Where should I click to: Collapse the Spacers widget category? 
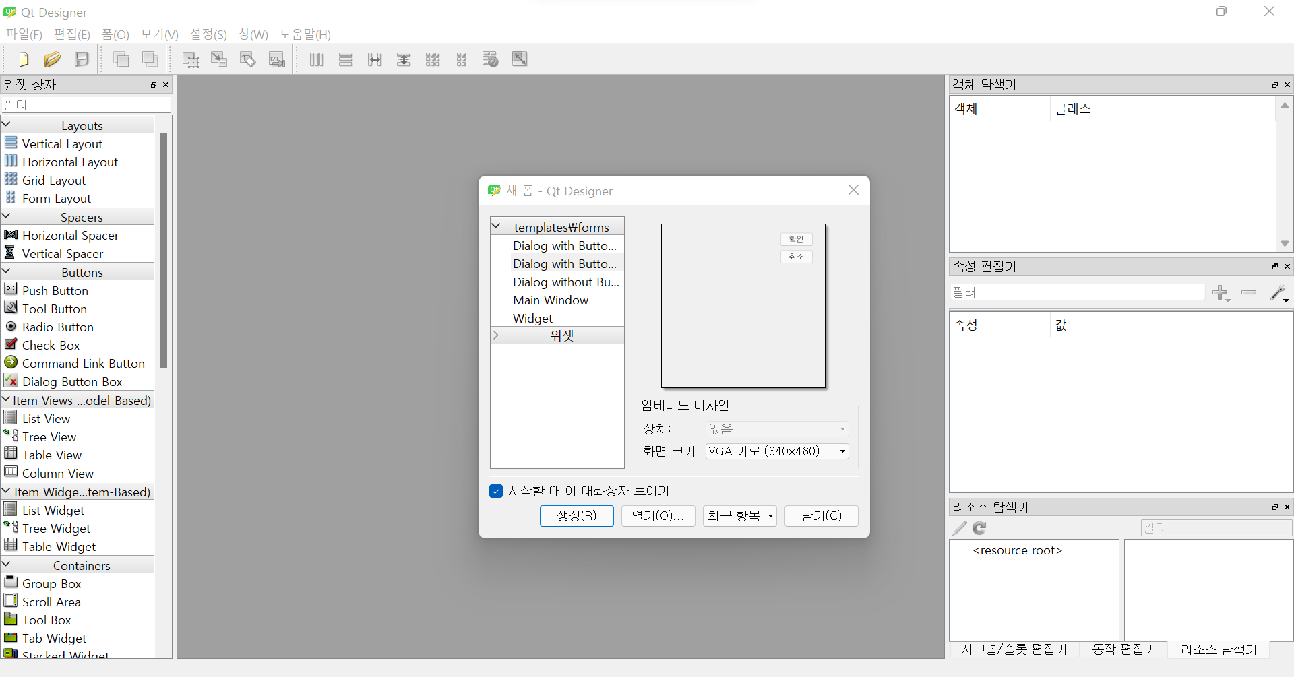[x=7, y=216]
